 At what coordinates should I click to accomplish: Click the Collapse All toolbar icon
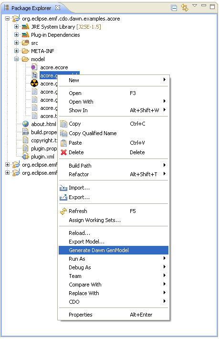click(x=174, y=8)
